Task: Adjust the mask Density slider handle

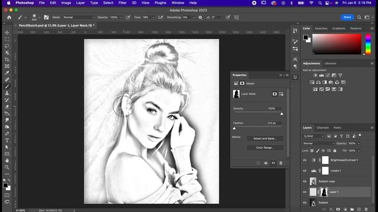Action: [282, 114]
